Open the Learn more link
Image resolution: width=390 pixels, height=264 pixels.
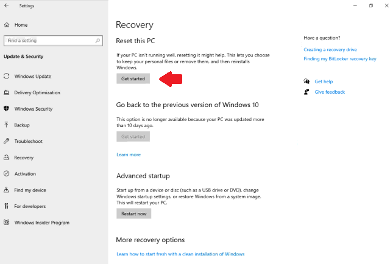(x=129, y=155)
